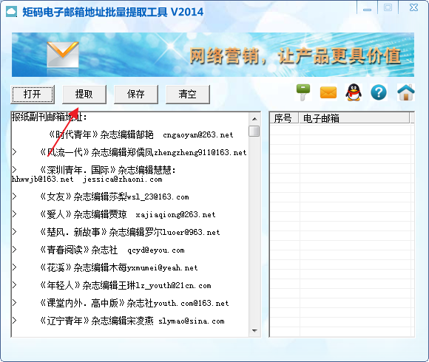Click the 矩码电子邮箱地址批量提取工具 V2014 title
Screen dimensions: 429x362
point(113,12)
